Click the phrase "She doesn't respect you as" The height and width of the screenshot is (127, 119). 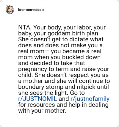71,75
